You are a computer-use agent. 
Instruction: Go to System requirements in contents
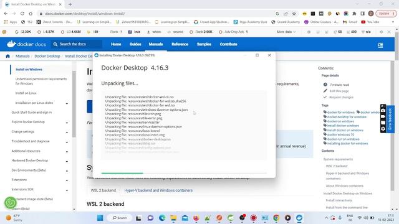338,159
